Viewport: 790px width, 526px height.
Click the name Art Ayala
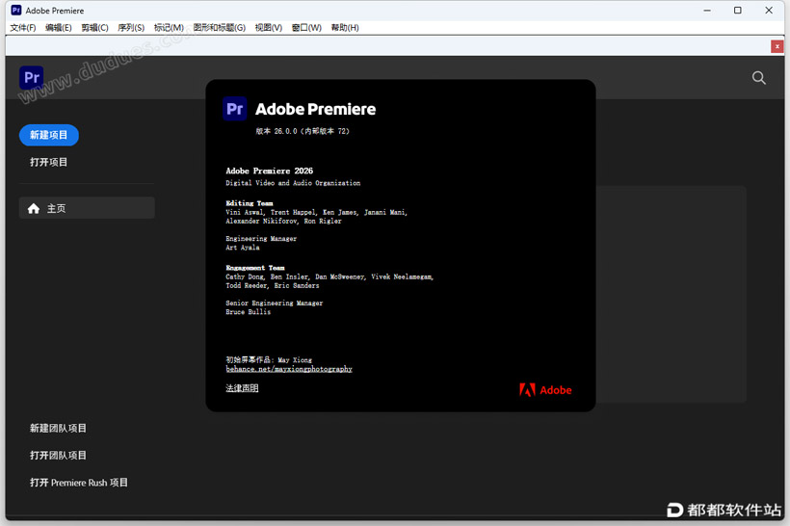click(243, 248)
